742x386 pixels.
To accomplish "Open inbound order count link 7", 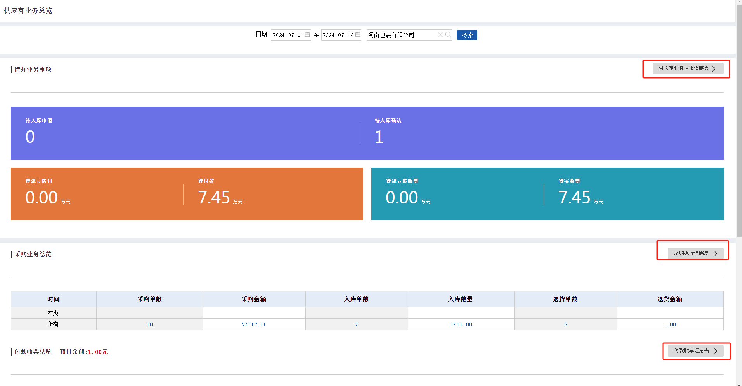I will pyautogui.click(x=357, y=325).
